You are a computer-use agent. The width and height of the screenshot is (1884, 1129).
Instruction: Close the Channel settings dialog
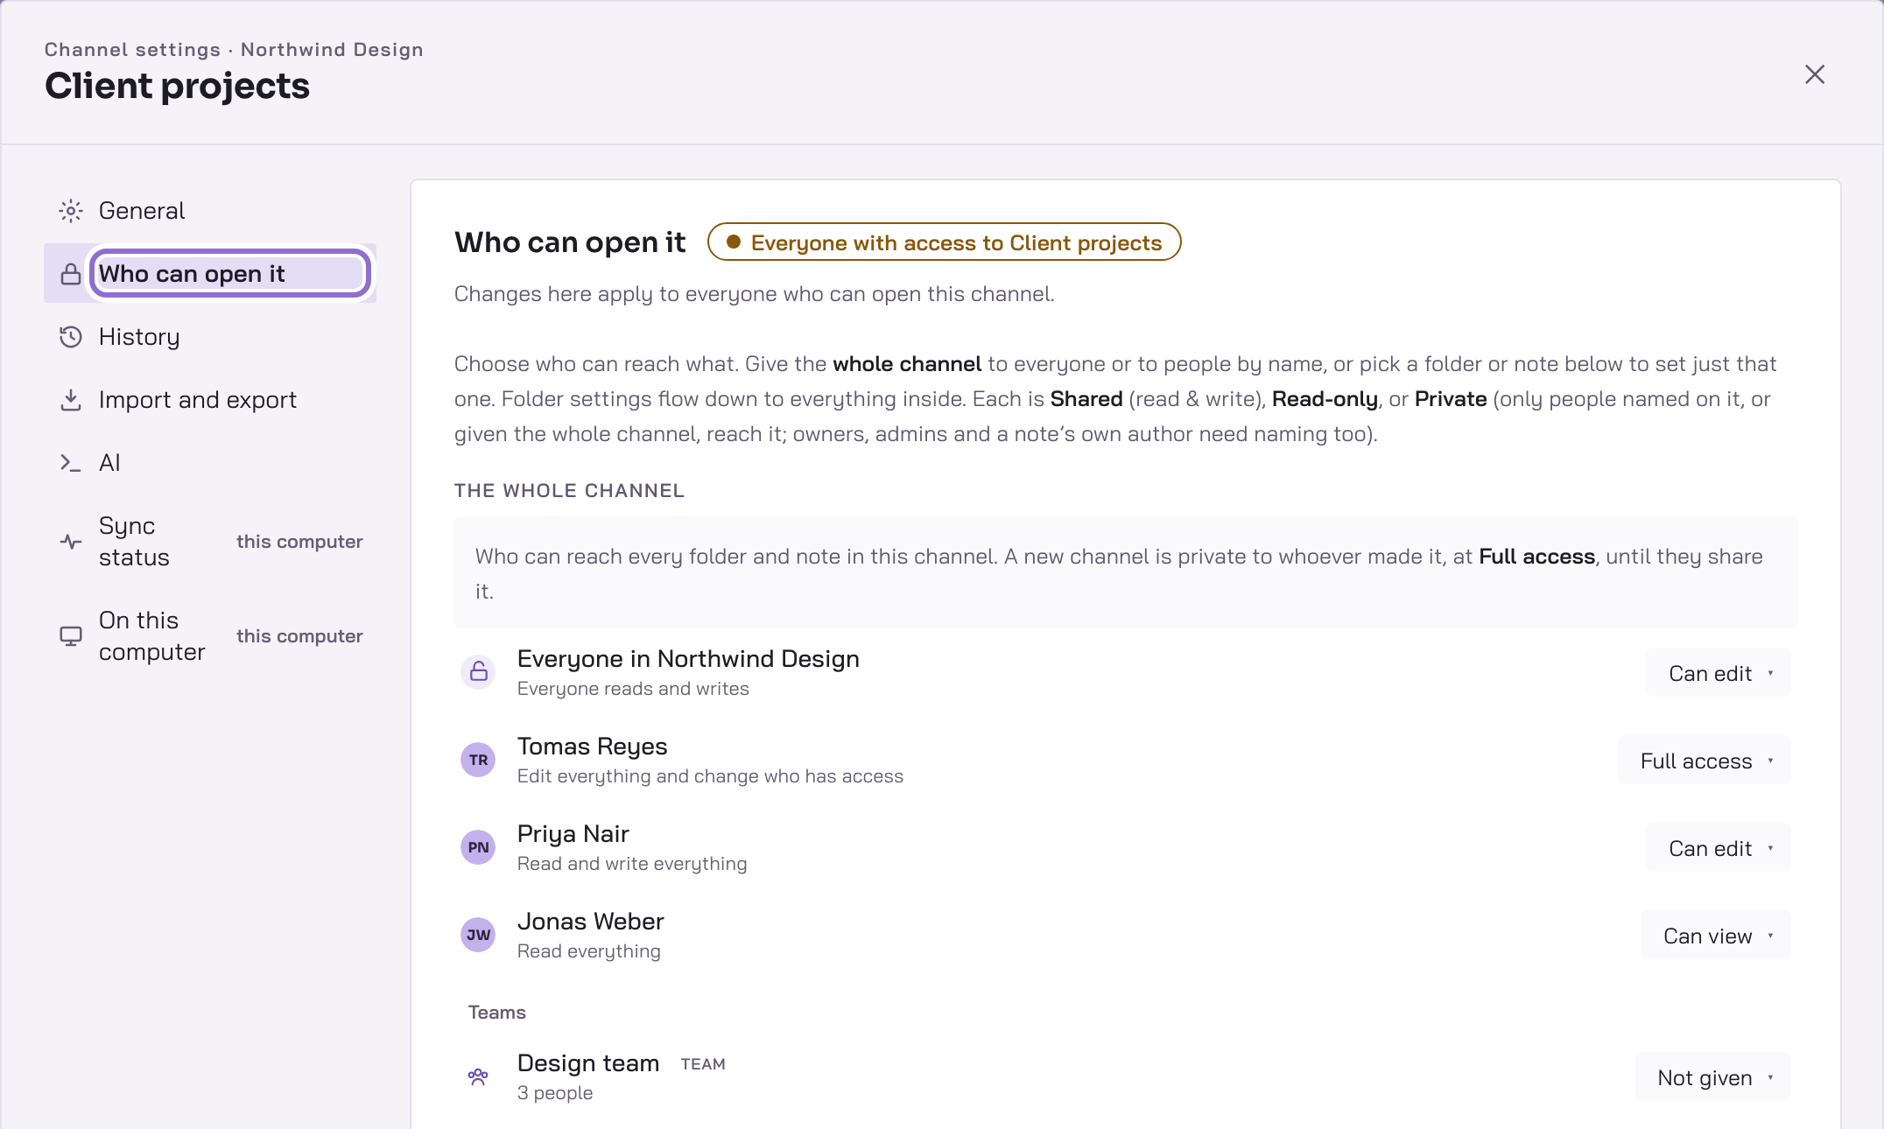(1815, 74)
